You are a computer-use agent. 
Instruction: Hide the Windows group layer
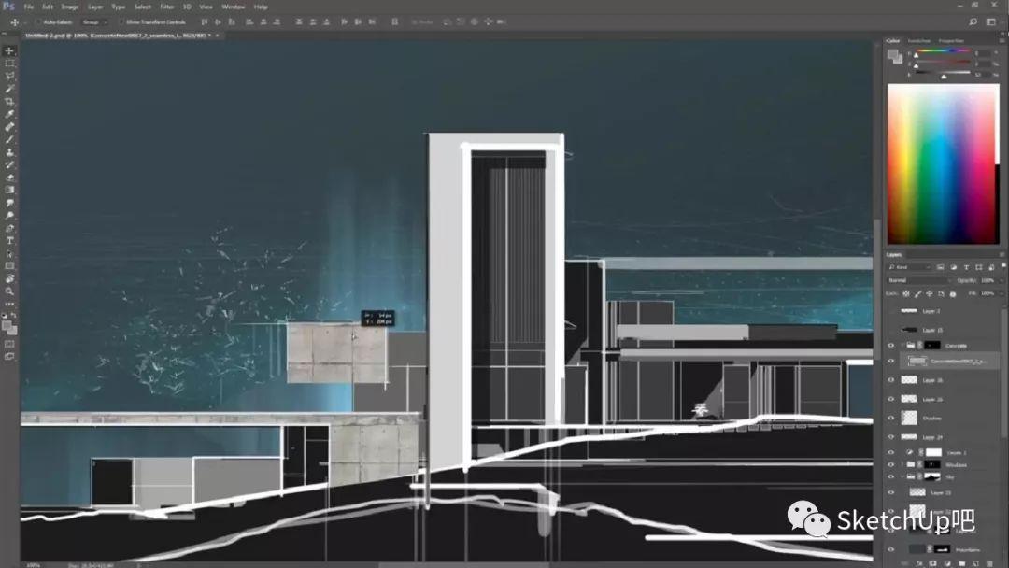pyautogui.click(x=891, y=464)
